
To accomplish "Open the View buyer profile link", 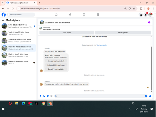I will coord(101,45).
